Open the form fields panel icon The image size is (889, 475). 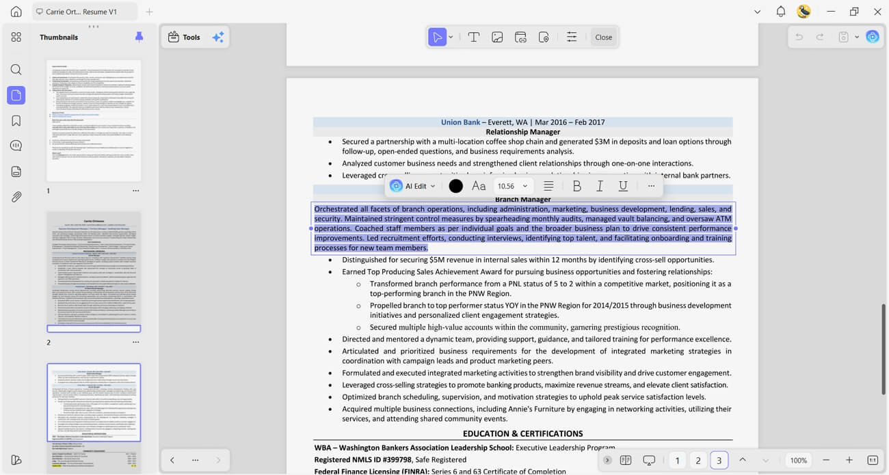(x=16, y=172)
